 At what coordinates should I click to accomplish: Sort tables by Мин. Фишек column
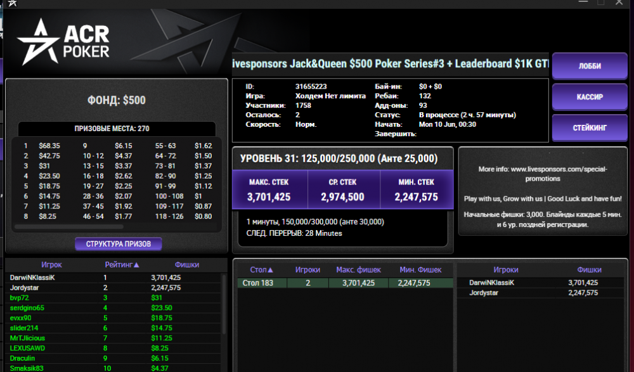[x=420, y=270]
